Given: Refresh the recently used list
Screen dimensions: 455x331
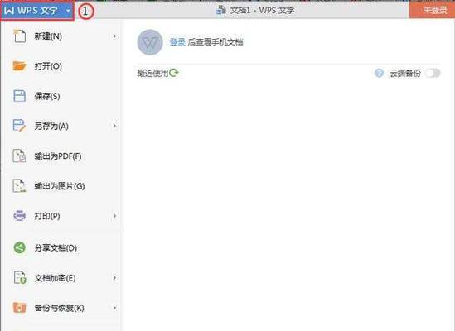Looking at the screenshot, I should pyautogui.click(x=173, y=73).
